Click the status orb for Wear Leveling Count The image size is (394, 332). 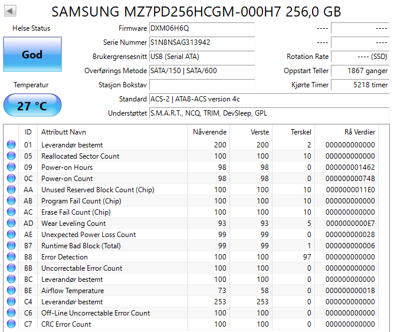pos(11,223)
